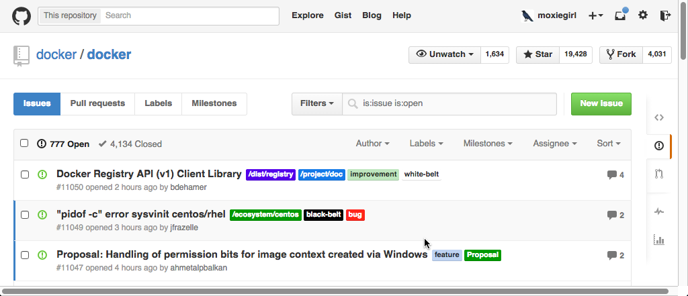This screenshot has width=688, height=296.
Task: View the 1,634 watchers count
Action: pyautogui.click(x=495, y=55)
